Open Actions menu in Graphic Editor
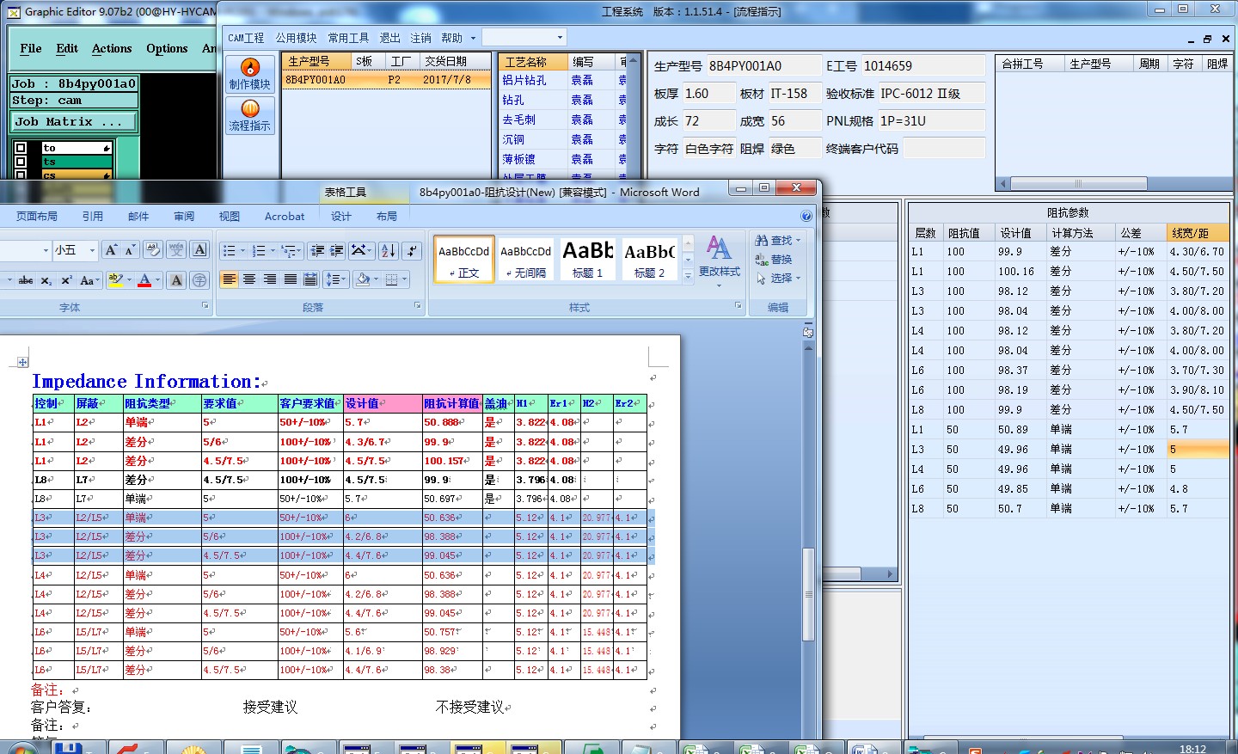 tap(112, 49)
